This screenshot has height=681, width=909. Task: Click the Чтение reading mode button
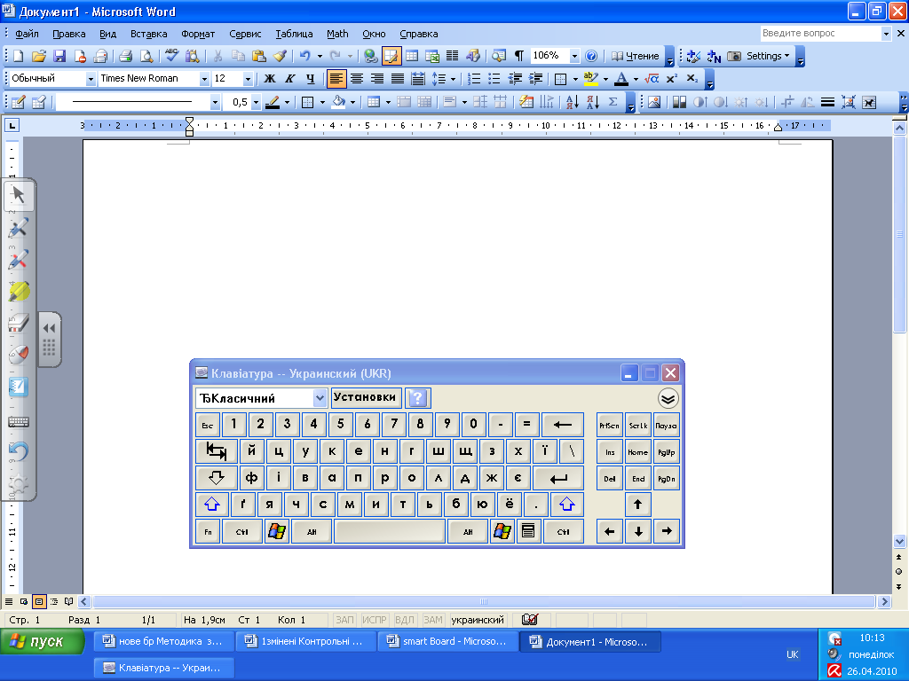(x=636, y=56)
